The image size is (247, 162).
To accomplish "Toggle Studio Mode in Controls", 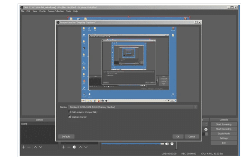I will pos(224,133).
